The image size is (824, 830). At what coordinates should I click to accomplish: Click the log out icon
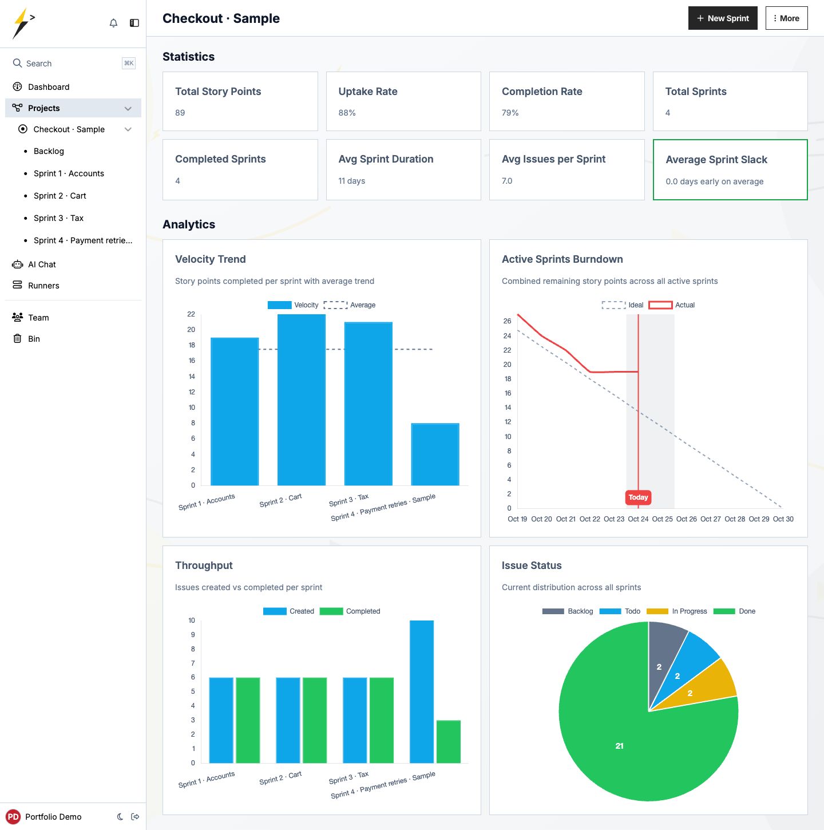135,817
